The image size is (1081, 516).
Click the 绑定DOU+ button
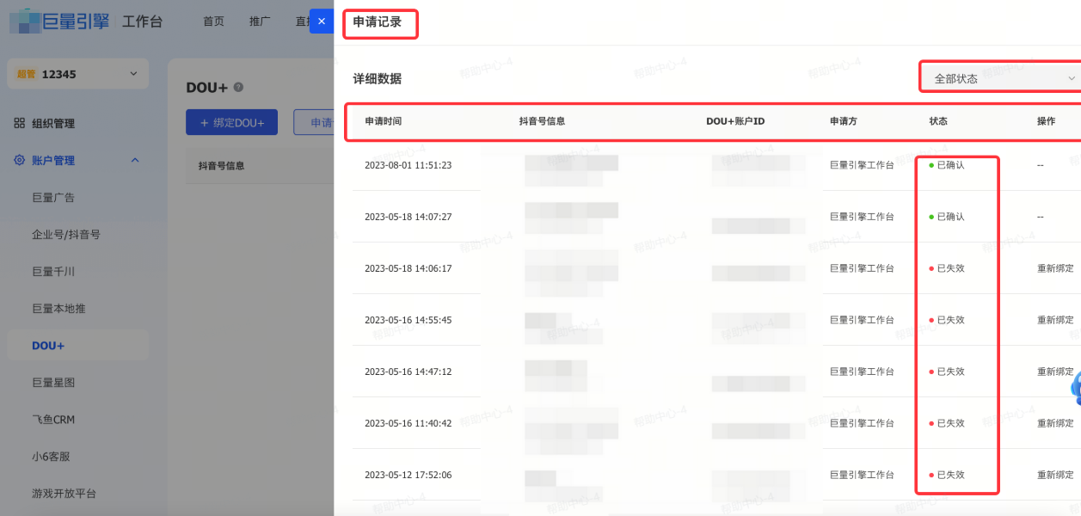pyautogui.click(x=231, y=122)
